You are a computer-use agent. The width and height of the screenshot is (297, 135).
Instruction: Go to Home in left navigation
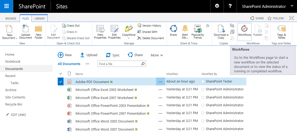coord(10,55)
